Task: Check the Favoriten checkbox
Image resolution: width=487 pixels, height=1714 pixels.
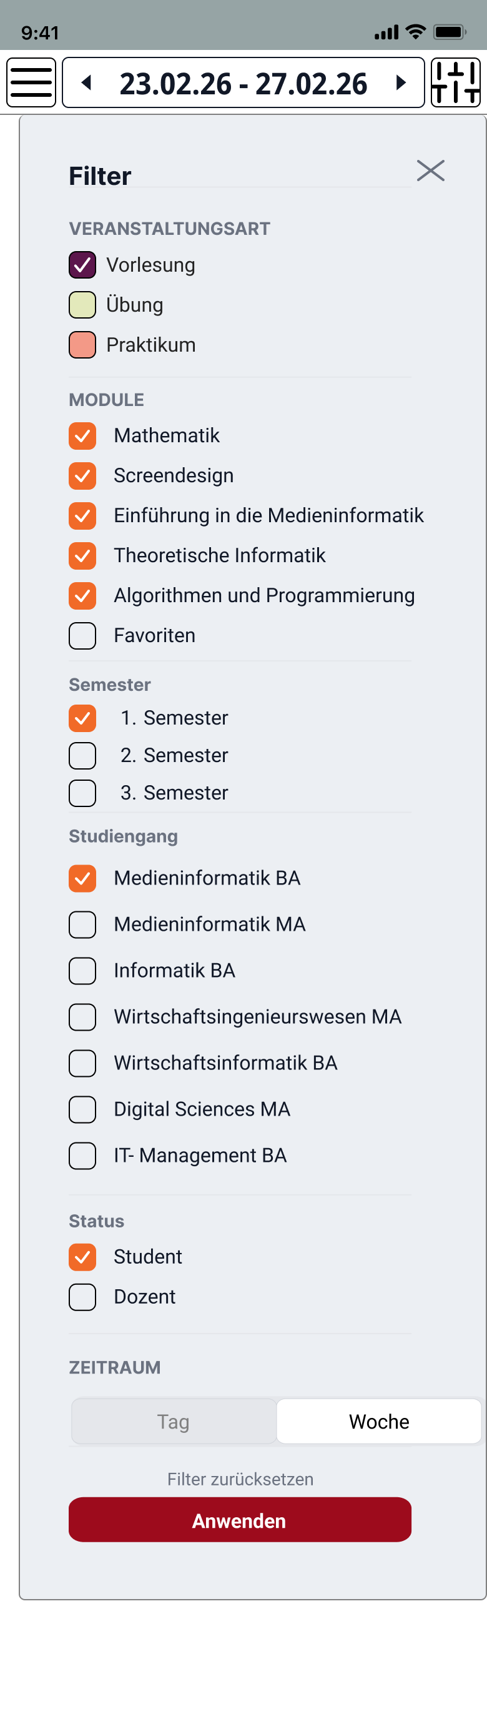Action: tap(82, 635)
